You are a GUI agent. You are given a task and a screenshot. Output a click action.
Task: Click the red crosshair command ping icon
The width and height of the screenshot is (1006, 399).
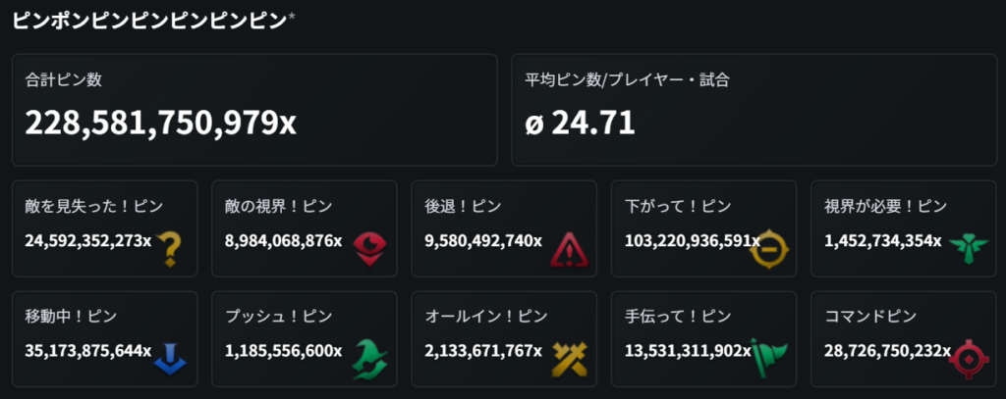(967, 358)
